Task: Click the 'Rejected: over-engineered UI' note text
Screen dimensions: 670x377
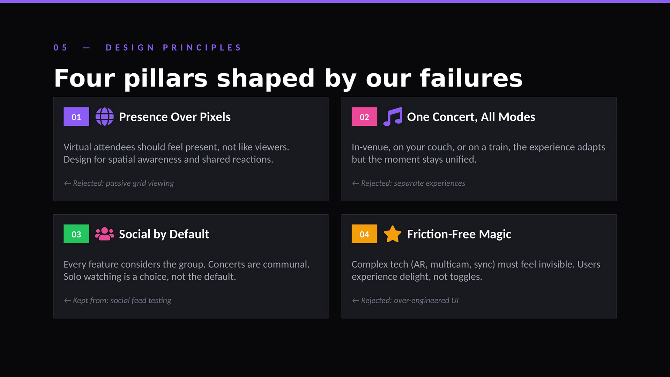Action: click(x=410, y=301)
